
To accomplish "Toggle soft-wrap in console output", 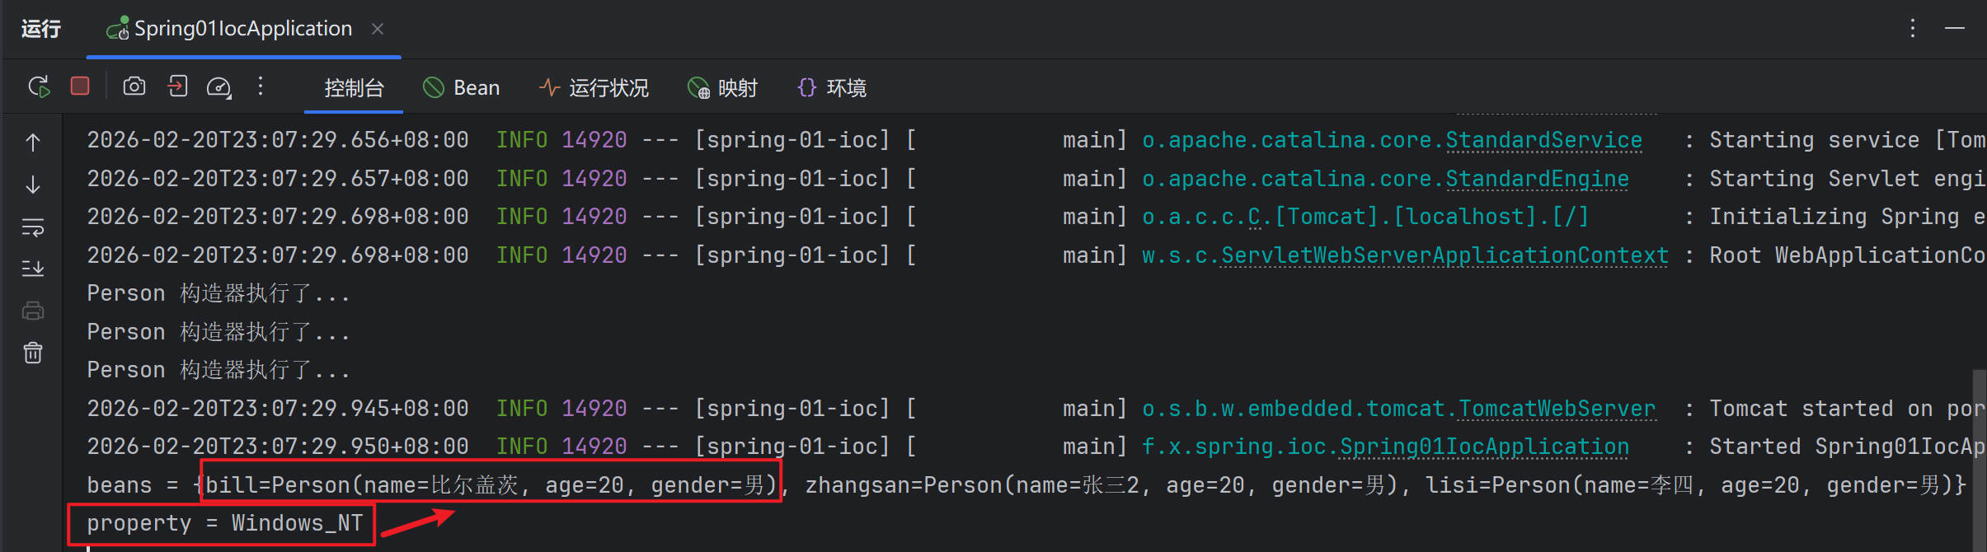I will (33, 227).
